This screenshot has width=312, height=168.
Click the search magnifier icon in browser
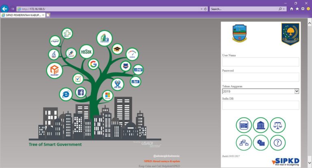click(280, 9)
